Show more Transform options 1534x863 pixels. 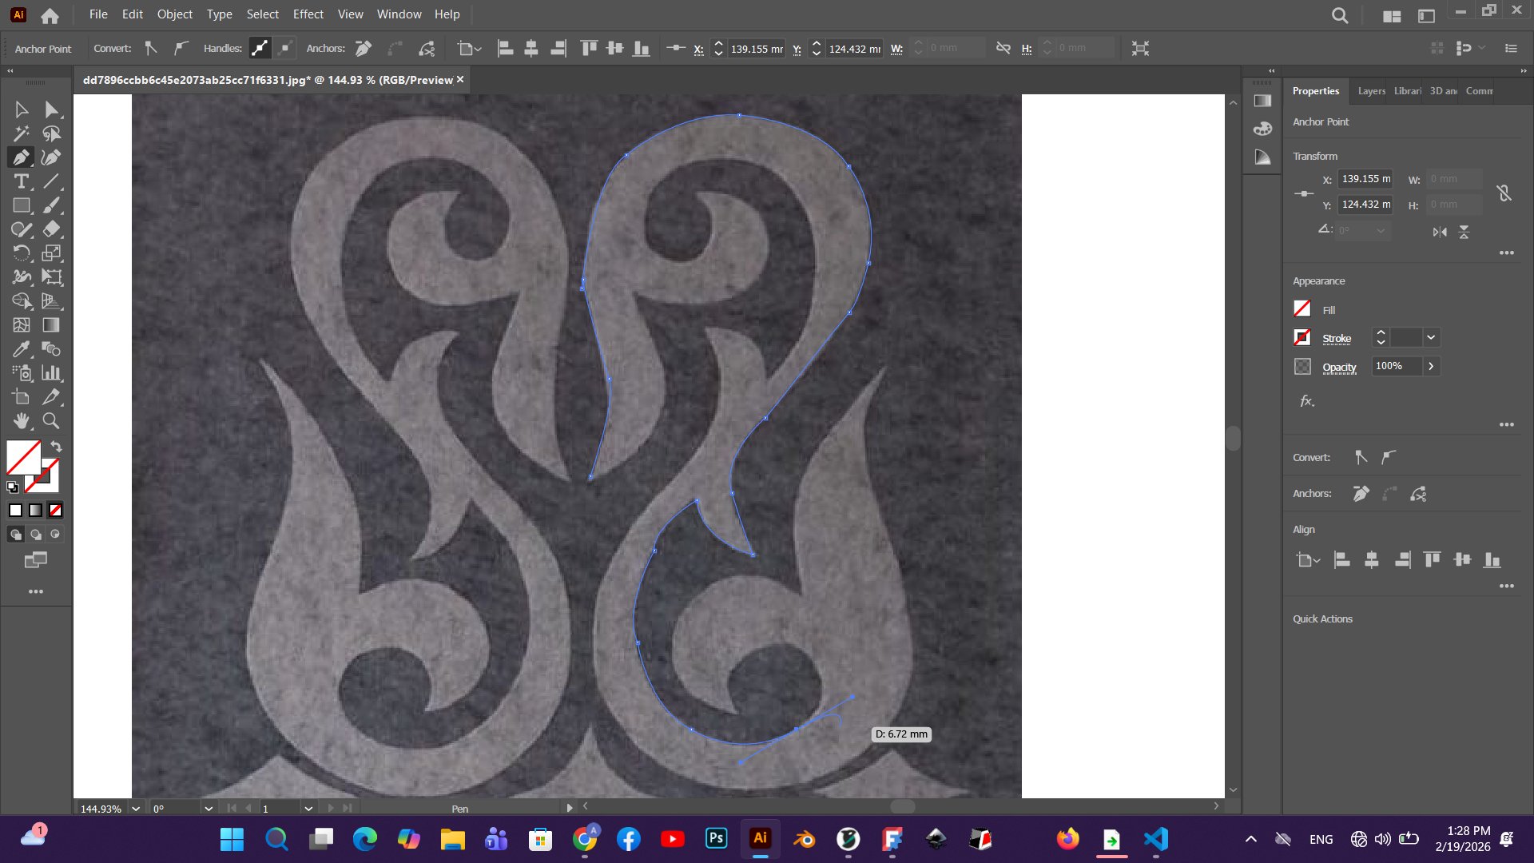point(1507,253)
